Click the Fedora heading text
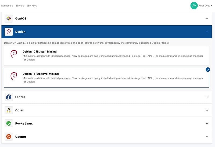Screen dimensions: 215x147 [x=20, y=97]
